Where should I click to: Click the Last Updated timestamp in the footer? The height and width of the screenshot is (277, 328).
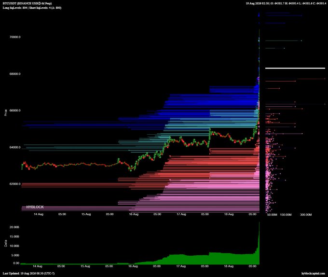coord(28,274)
